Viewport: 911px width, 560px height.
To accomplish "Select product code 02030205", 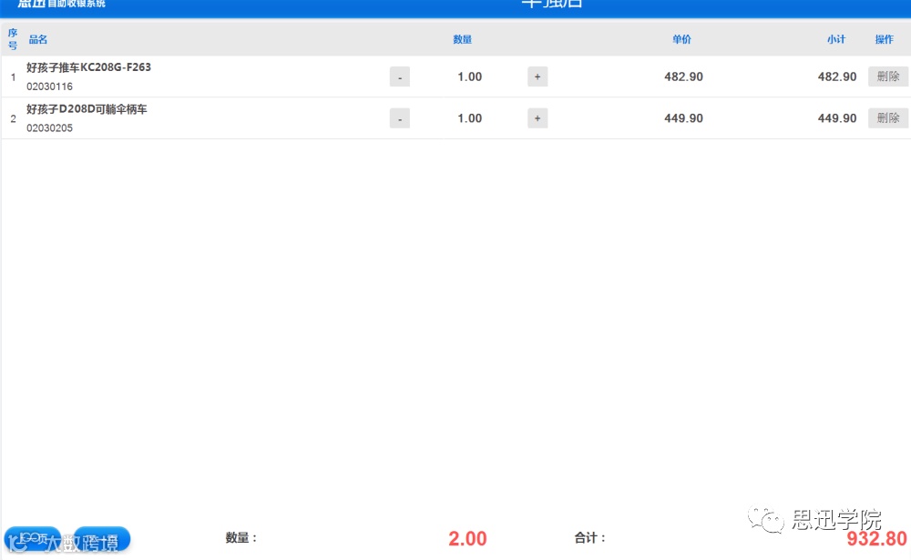I will pos(49,128).
